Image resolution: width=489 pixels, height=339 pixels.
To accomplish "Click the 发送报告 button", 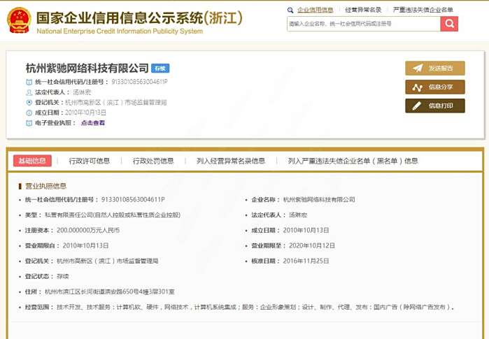I will tap(435, 68).
